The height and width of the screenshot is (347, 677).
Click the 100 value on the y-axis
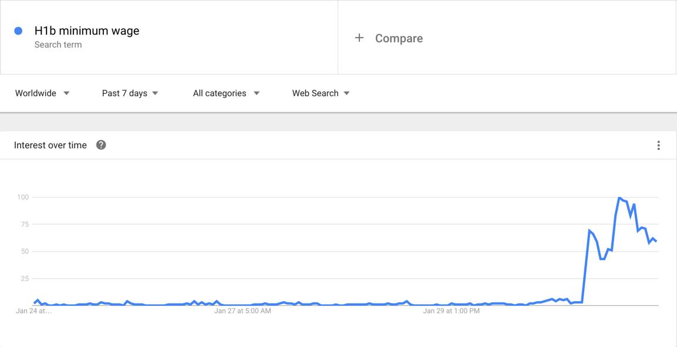(x=23, y=197)
